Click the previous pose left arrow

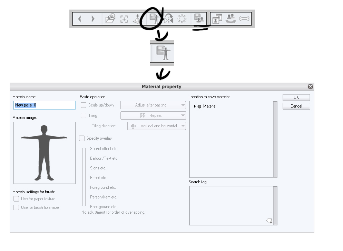tap(80, 19)
